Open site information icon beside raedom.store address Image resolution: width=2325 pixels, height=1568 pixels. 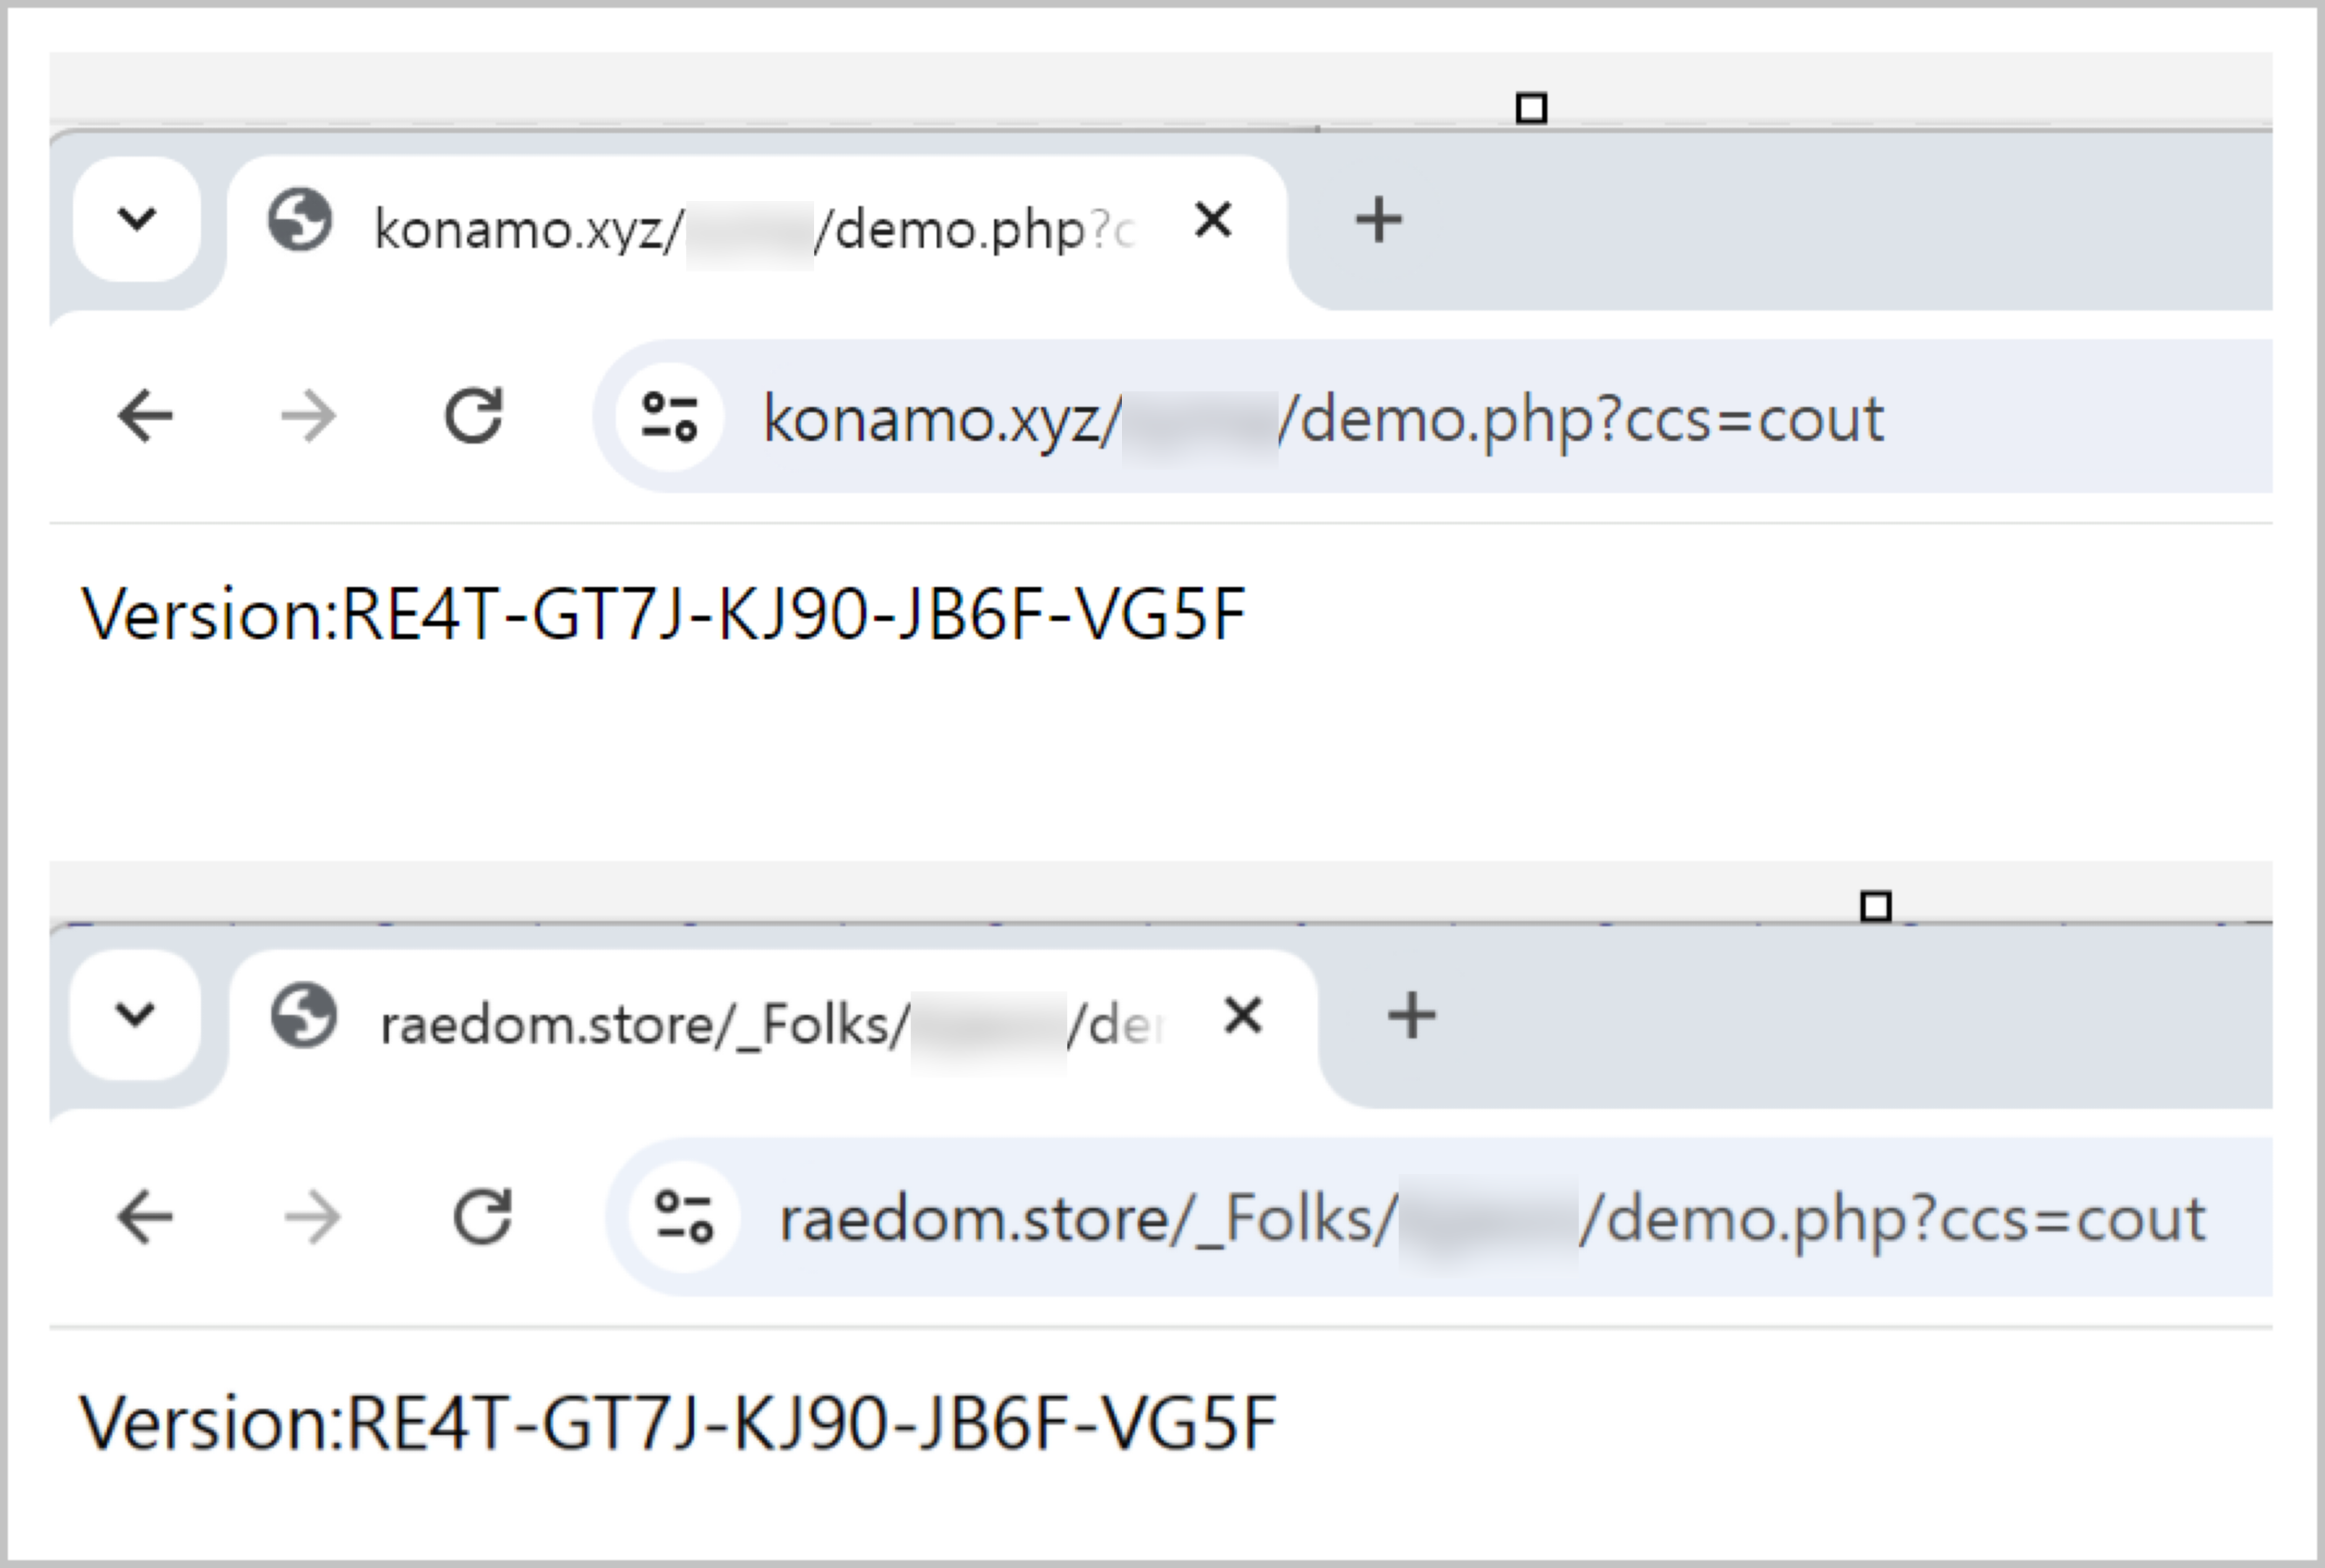click(684, 1217)
